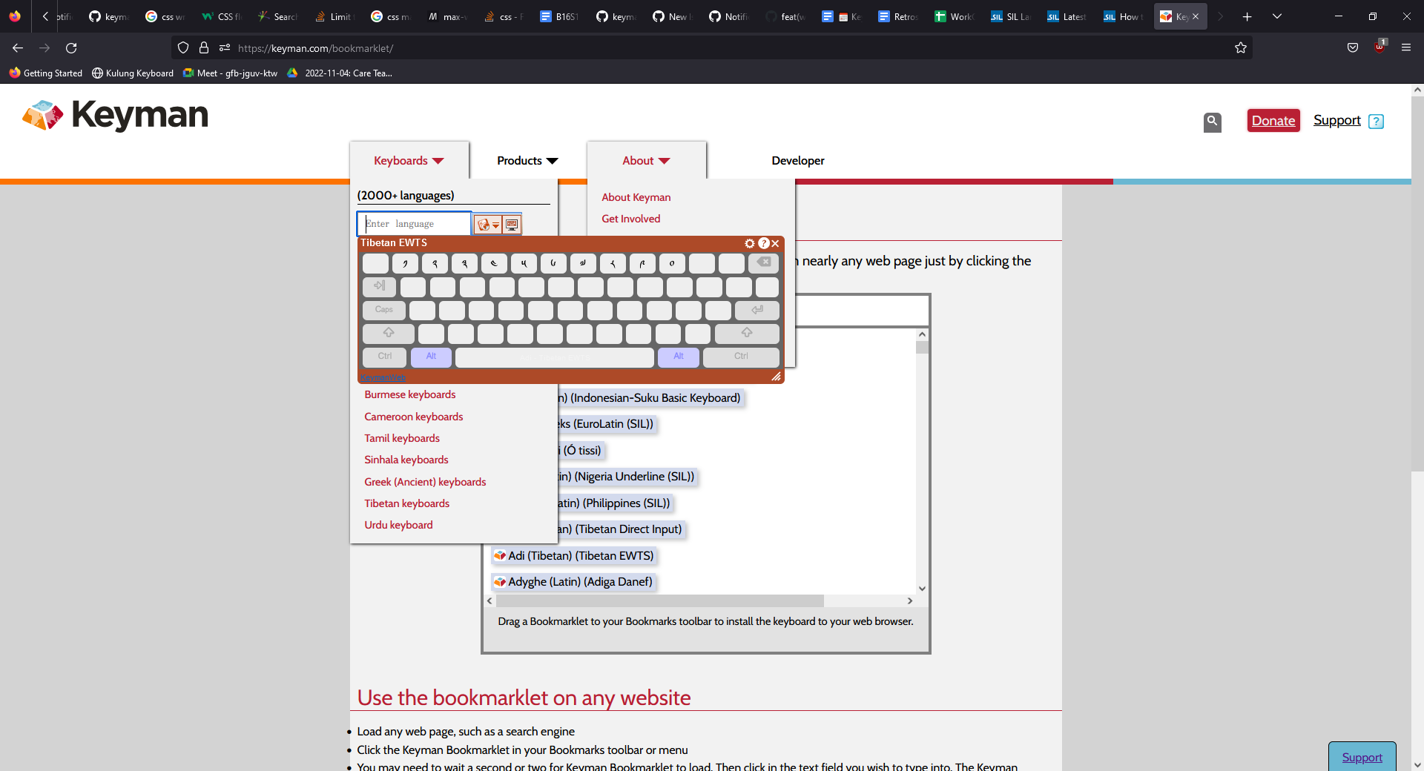Reload the page with the refresh icon
The width and height of the screenshot is (1424, 771).
[x=71, y=48]
